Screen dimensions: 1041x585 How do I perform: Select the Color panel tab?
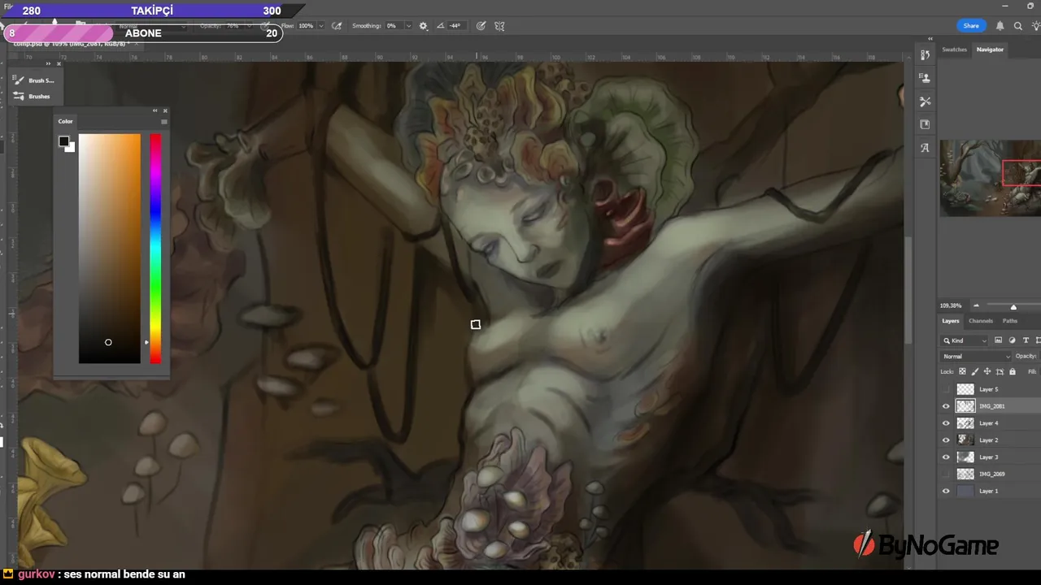coord(65,121)
